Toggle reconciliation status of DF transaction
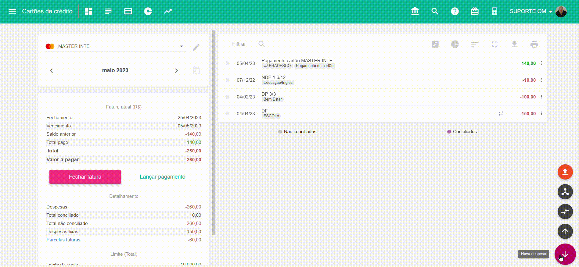The image size is (579, 267). click(x=227, y=114)
